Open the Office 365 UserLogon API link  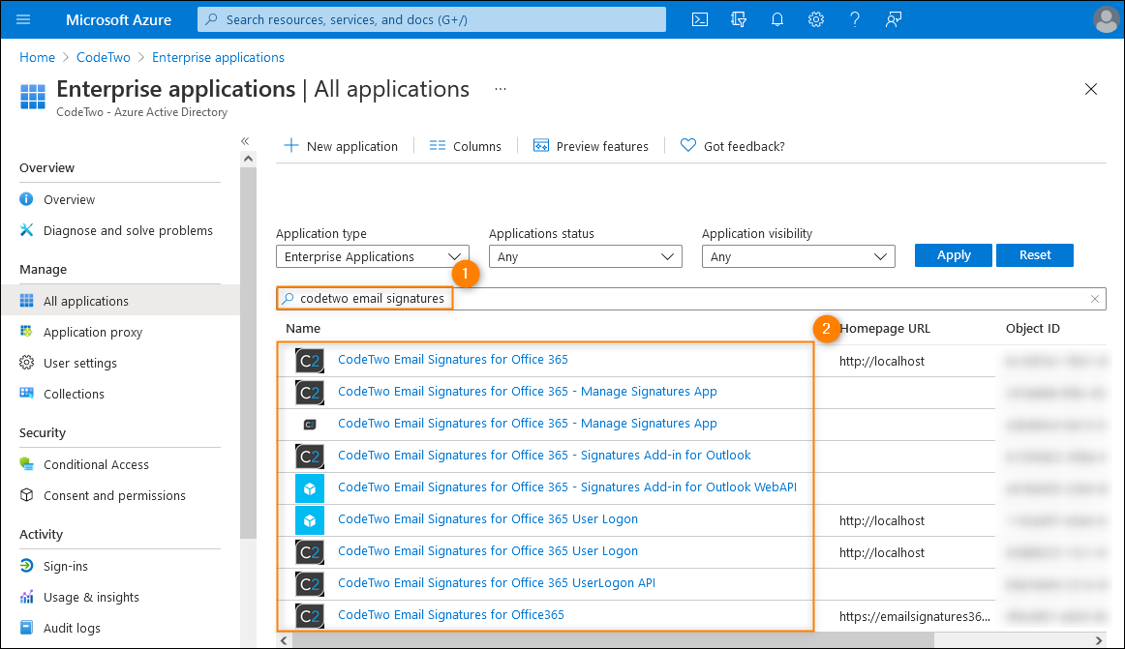tap(497, 583)
